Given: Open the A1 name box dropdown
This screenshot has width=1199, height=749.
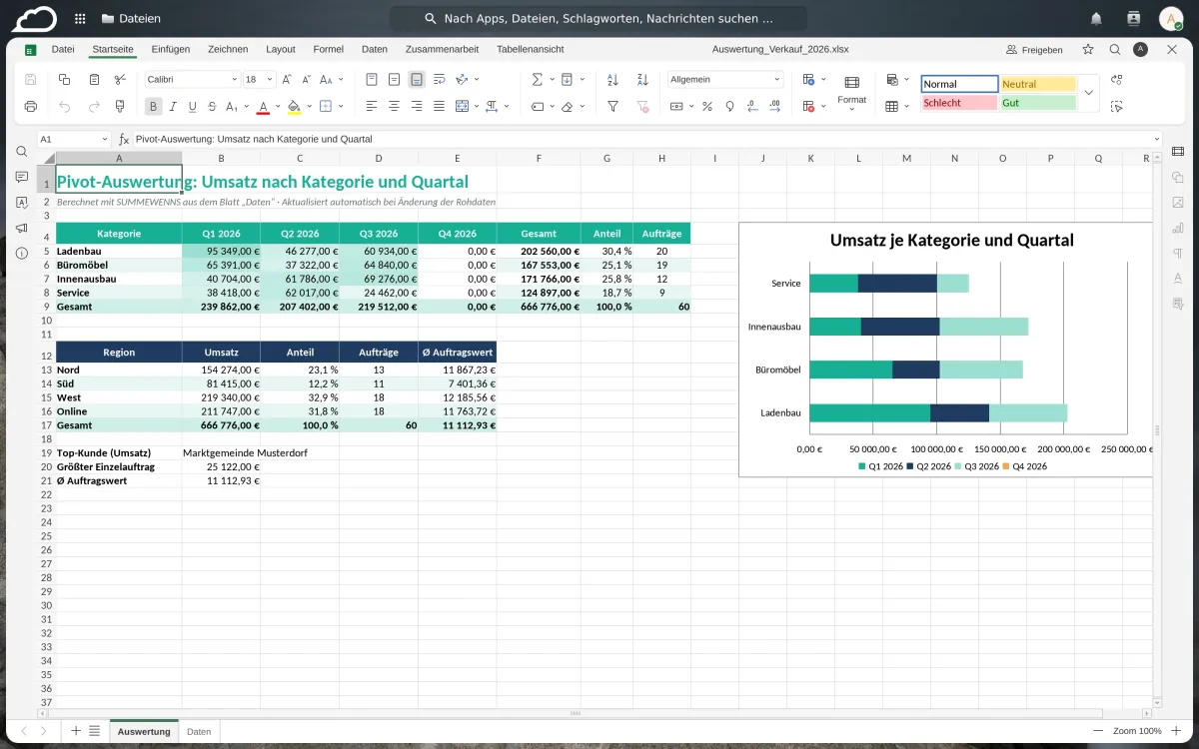Looking at the screenshot, I should [x=105, y=140].
